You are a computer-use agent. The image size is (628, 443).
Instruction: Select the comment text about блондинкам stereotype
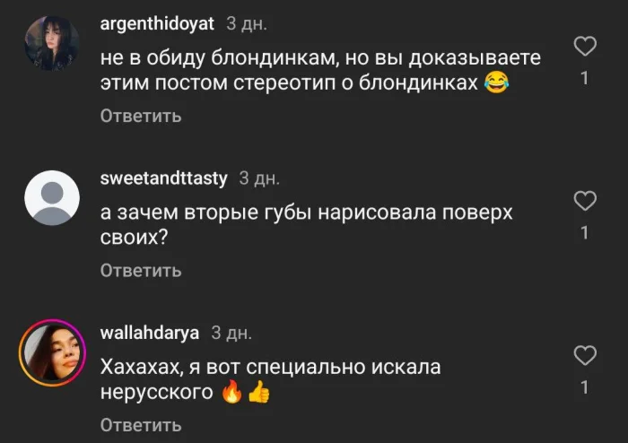point(320,71)
